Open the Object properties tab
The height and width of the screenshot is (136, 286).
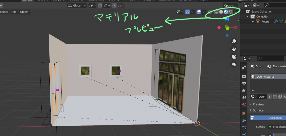coord(244,113)
